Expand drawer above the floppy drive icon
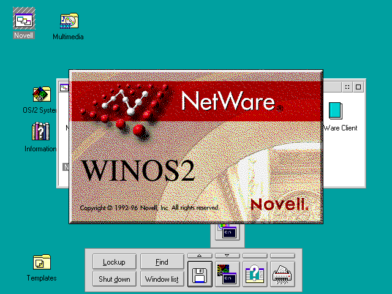The height and width of the screenshot is (294, 392). coord(200,255)
